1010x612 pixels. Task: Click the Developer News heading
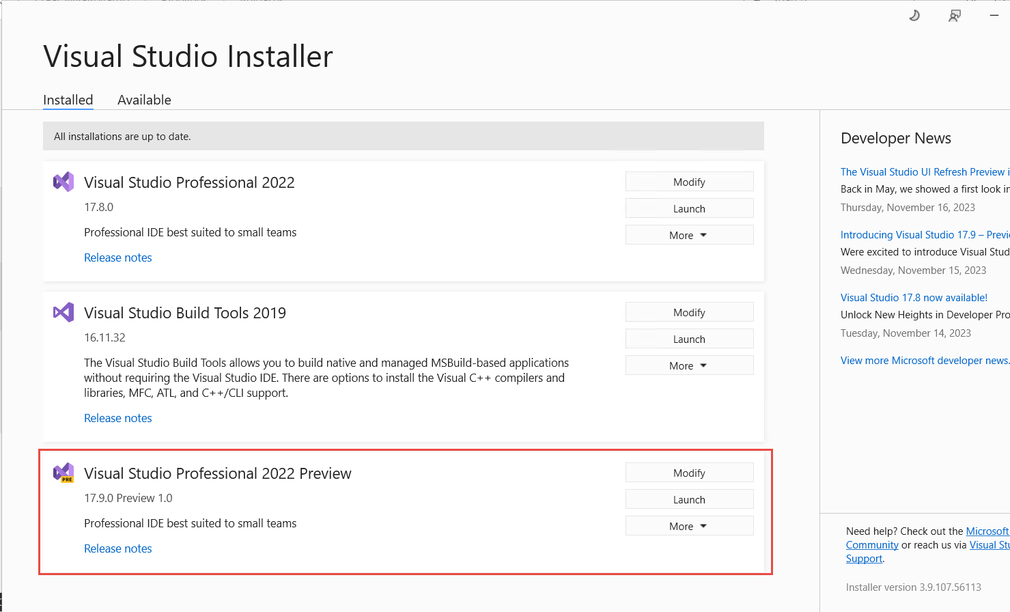[x=896, y=138]
